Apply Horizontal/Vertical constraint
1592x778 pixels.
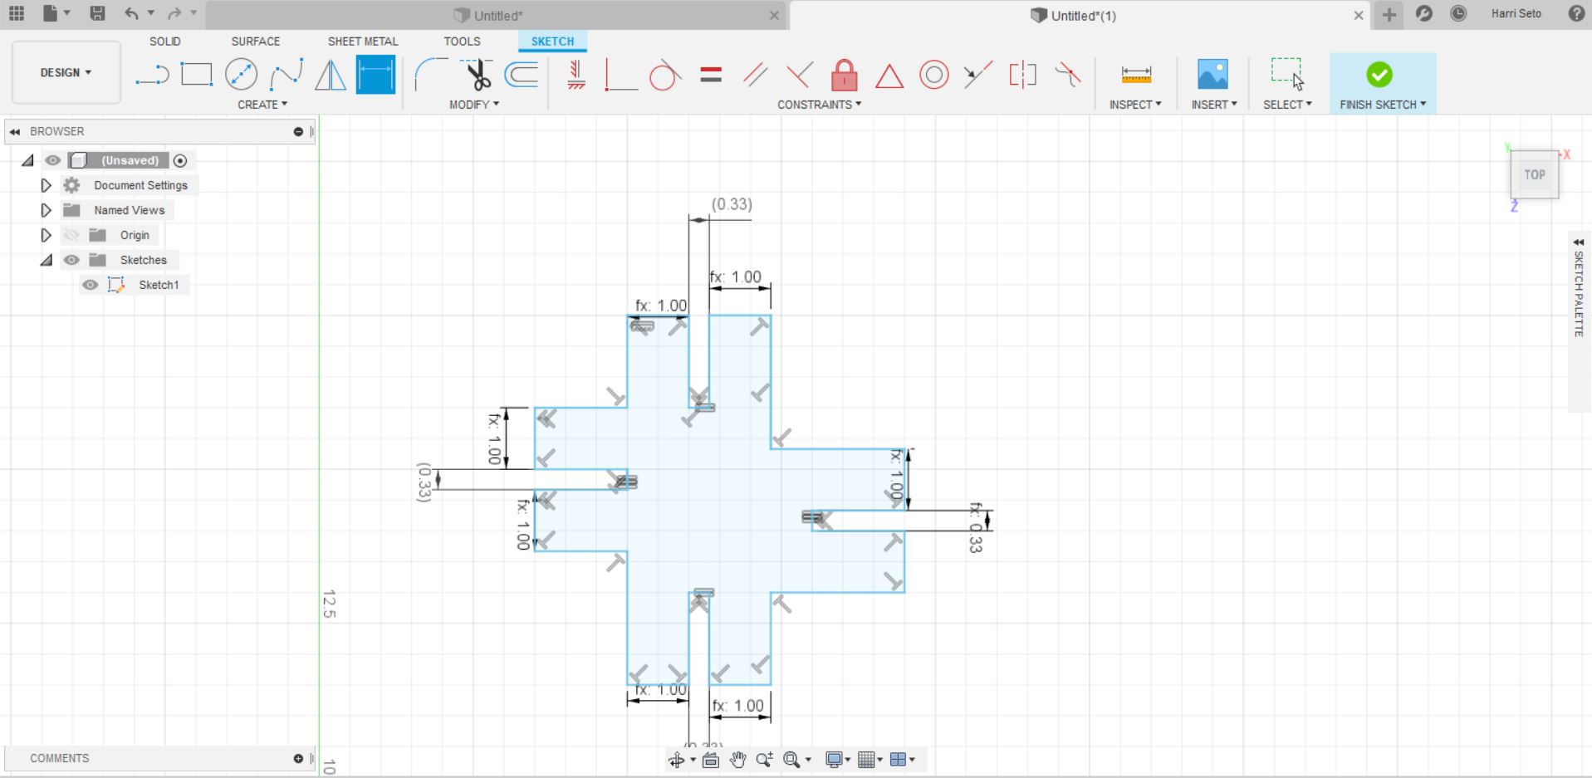click(x=576, y=75)
